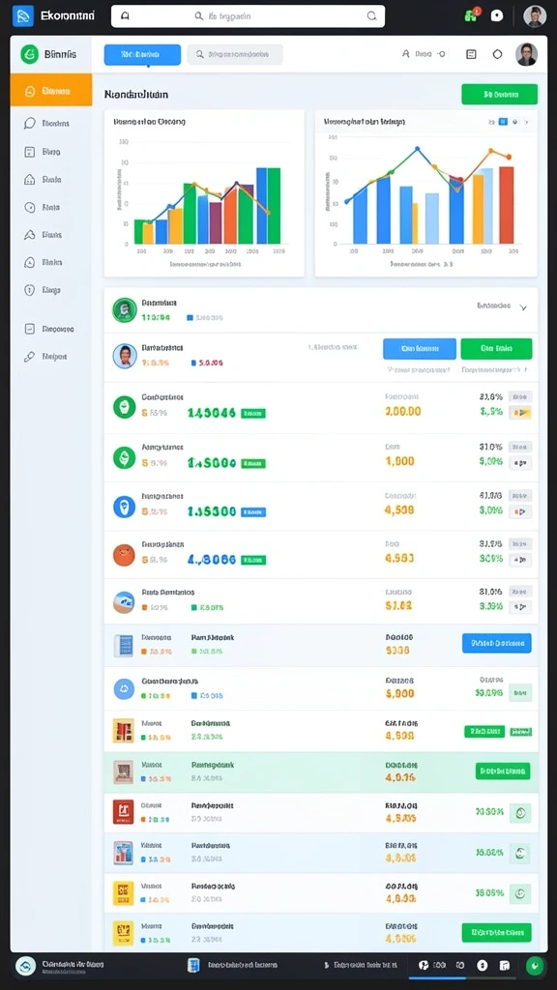The width and height of the screenshot is (557, 990).
Task: Expand the chevron dropdown in the first list row
Action: [x=523, y=307]
